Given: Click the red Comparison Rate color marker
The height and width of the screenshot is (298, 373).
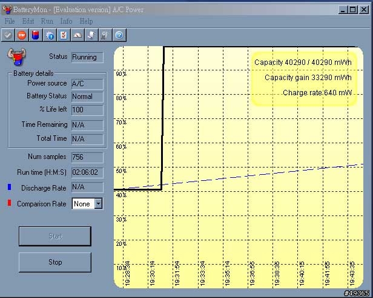Looking at the screenshot, I should point(10,203).
